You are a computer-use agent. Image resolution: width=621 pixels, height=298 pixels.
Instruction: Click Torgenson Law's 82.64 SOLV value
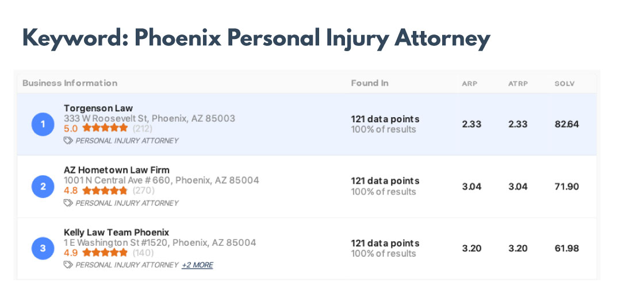pyautogui.click(x=566, y=124)
